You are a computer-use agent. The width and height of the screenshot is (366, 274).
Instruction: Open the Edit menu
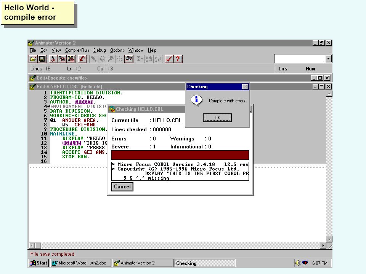[44, 50]
